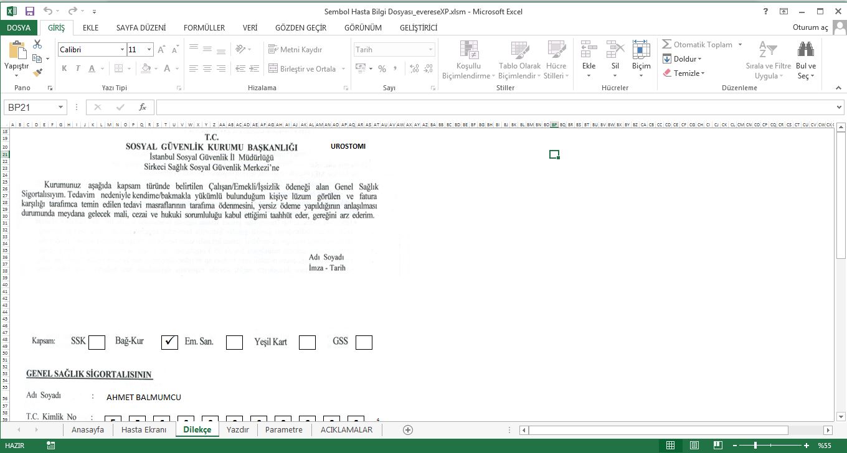847x453 pixels.
Task: Switch to GELİŞTİRİCİ ribbon tab
Action: [419, 27]
